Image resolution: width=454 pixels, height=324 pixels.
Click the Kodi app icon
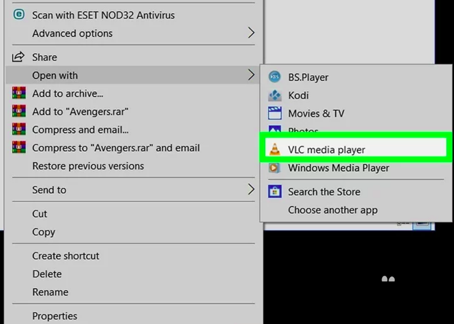274,95
